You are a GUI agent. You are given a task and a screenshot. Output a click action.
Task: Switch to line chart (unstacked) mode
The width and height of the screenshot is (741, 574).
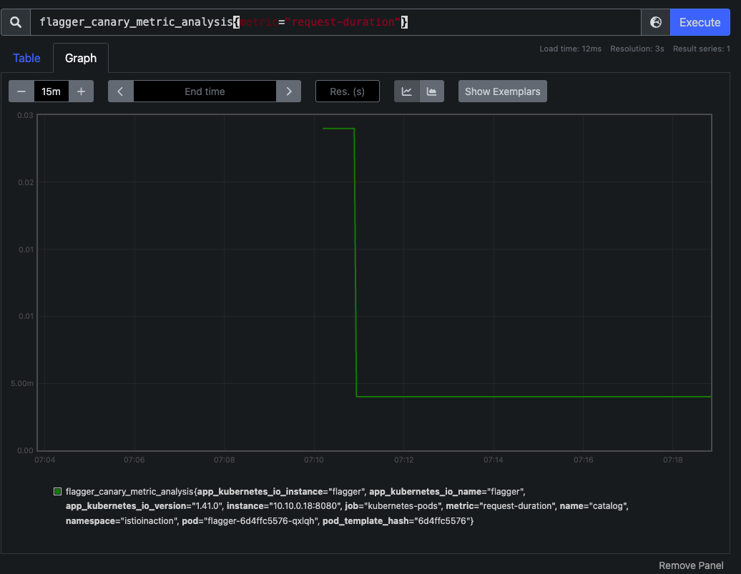pyautogui.click(x=406, y=91)
